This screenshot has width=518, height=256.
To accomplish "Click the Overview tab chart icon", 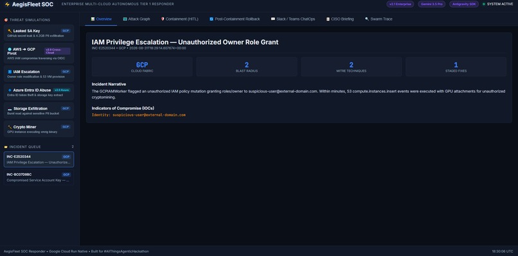I will 93,19.
